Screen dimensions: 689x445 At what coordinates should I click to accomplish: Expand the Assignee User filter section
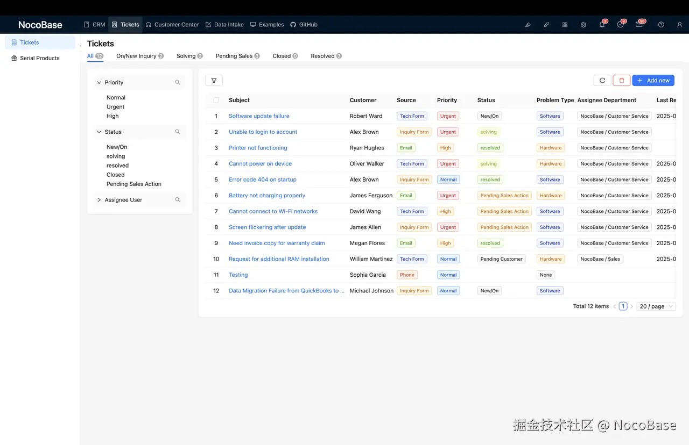(99, 199)
